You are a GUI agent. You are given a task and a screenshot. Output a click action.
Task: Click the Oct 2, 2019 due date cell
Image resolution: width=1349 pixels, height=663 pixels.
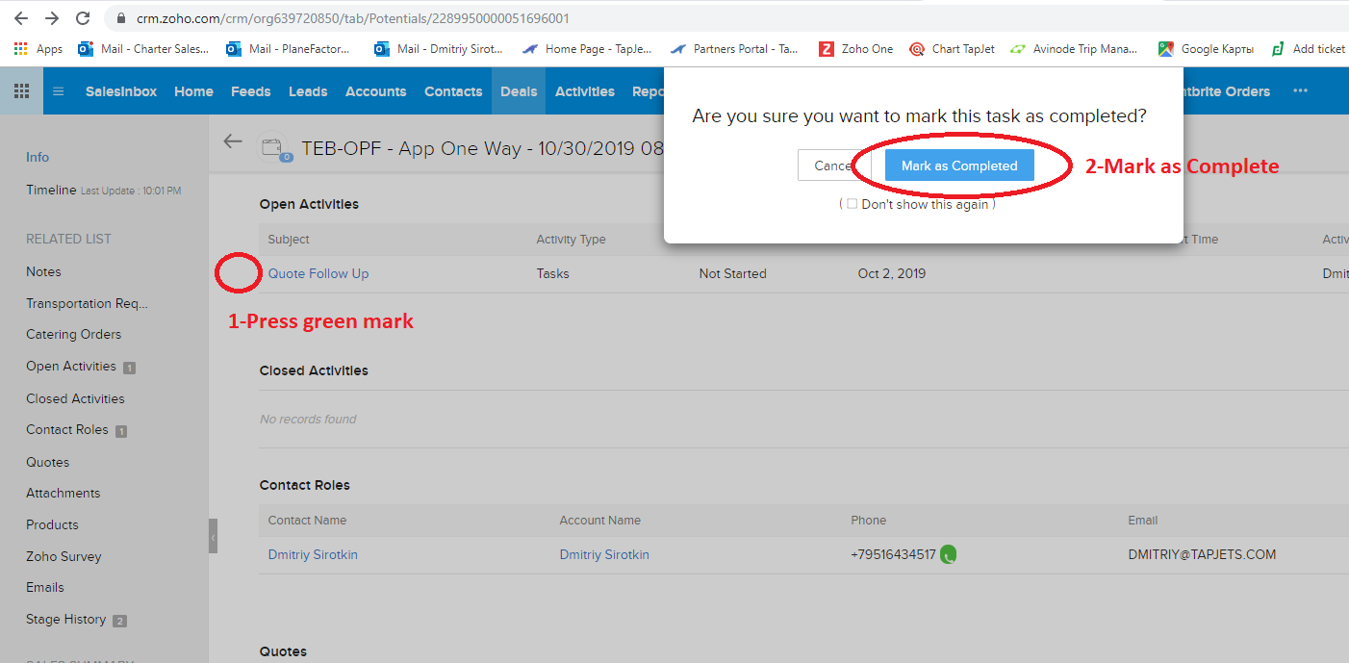point(892,273)
